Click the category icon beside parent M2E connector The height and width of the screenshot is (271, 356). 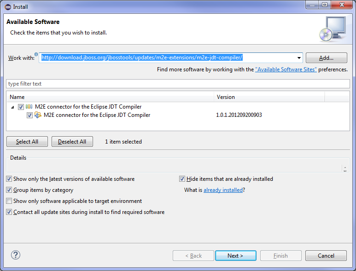[x=29, y=107]
